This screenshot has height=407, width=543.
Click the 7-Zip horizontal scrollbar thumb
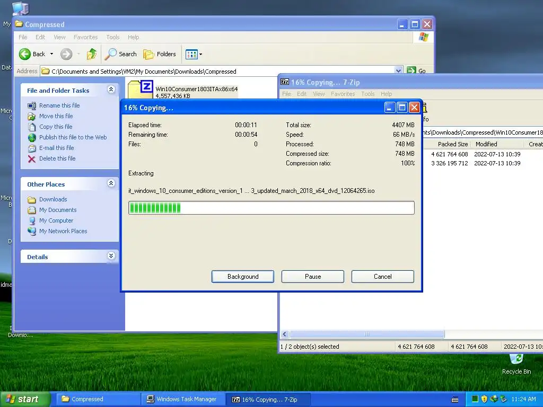click(367, 334)
